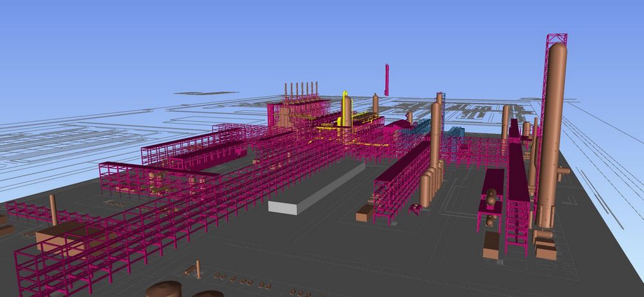This screenshot has width=644, height=297.
Task: Select the brown cylindrical tank at bottom edge
Action: point(164,290)
